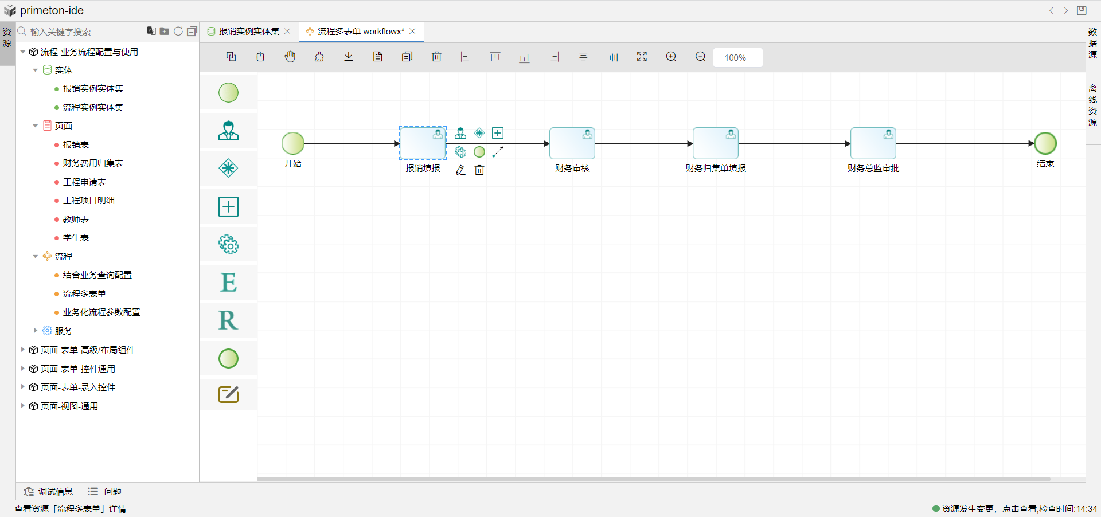Switch to the 报销实例实体集 tab
The image size is (1101, 517).
point(249,32)
